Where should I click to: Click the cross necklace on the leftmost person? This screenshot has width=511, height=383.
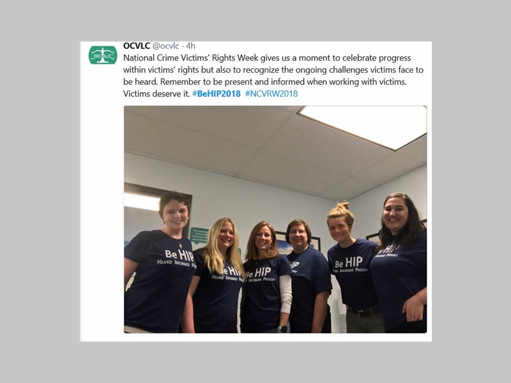180,246
